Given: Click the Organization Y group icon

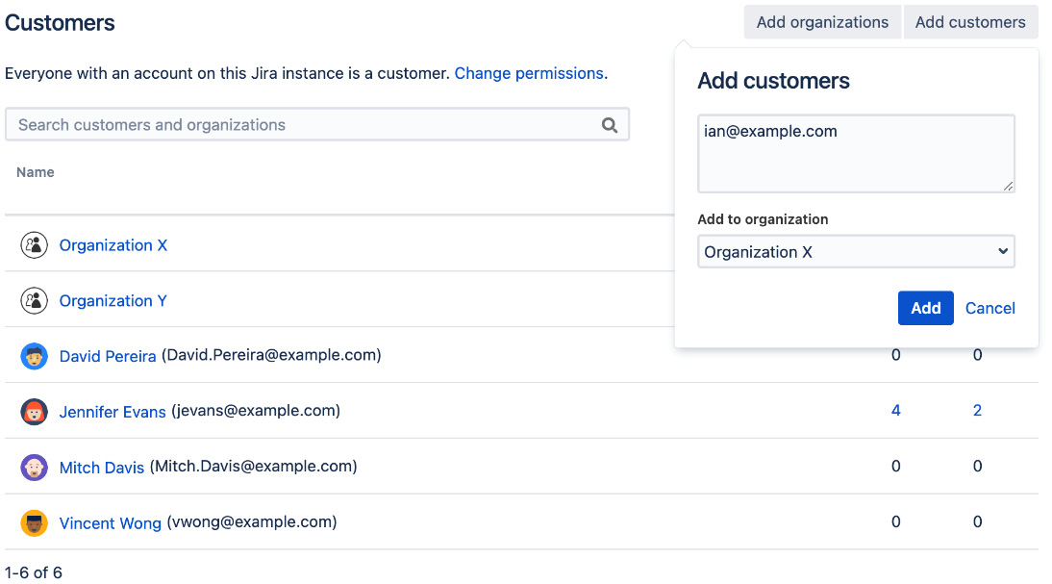Looking at the screenshot, I should 34,300.
